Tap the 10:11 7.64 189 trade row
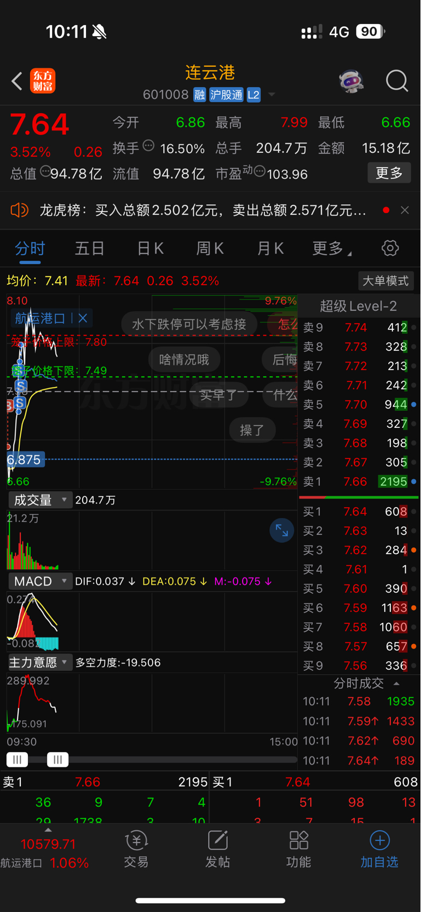This screenshot has width=421, height=912. coord(359,761)
